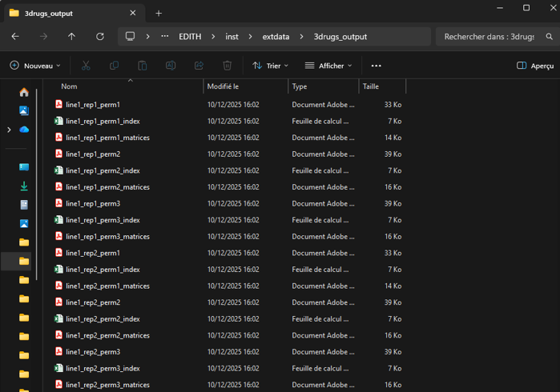Click extdata in the breadcrumb path
560x392 pixels.
tap(276, 37)
